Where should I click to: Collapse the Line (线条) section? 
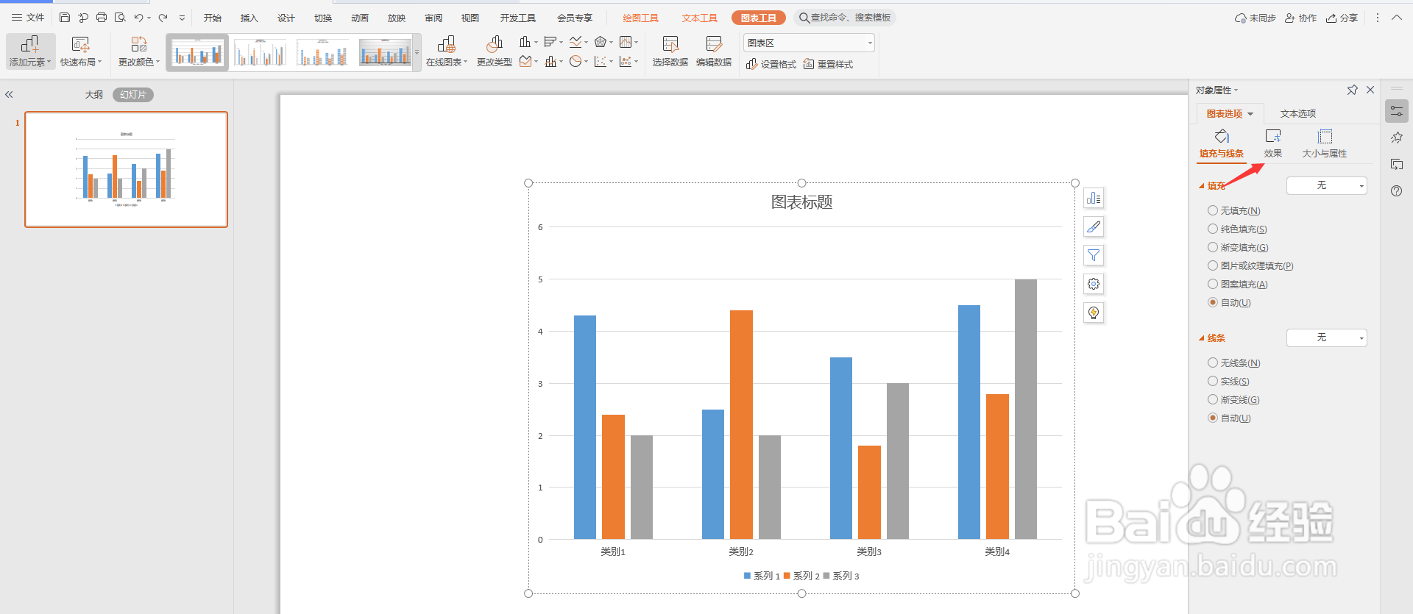(1202, 338)
